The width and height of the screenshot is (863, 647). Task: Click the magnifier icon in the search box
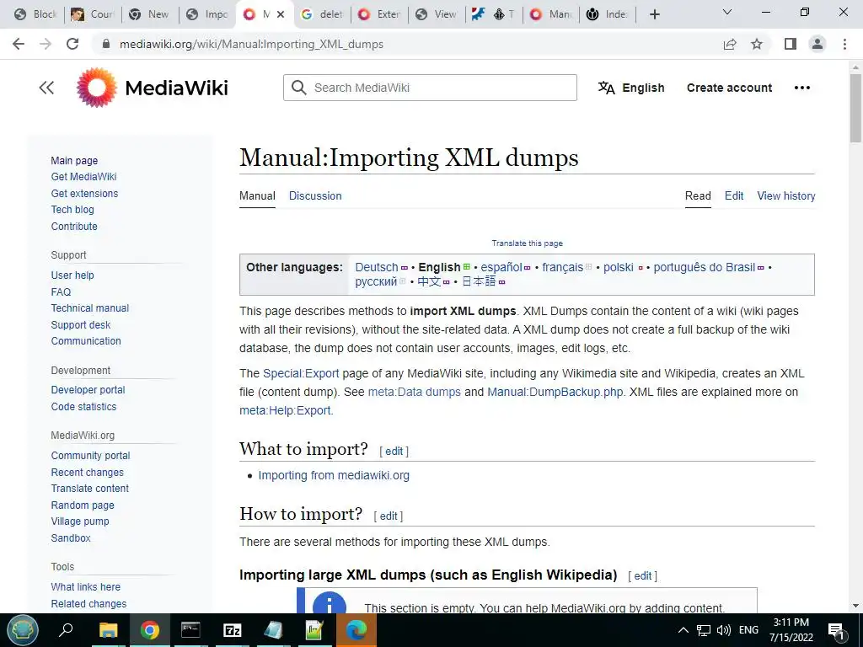click(299, 88)
